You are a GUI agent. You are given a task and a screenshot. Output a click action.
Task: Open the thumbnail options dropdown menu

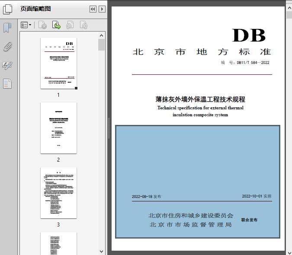[26, 25]
